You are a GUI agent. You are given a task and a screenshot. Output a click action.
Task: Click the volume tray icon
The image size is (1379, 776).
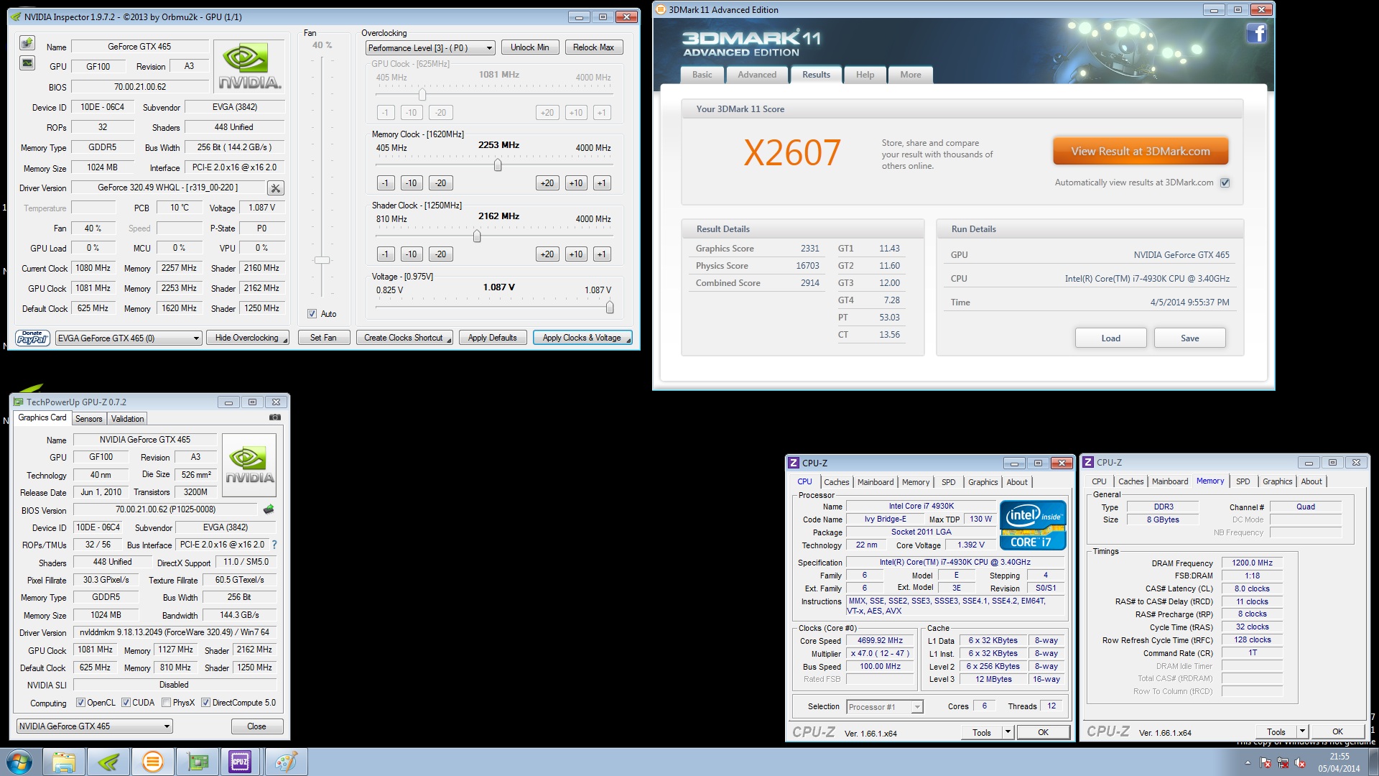pos(1300,763)
